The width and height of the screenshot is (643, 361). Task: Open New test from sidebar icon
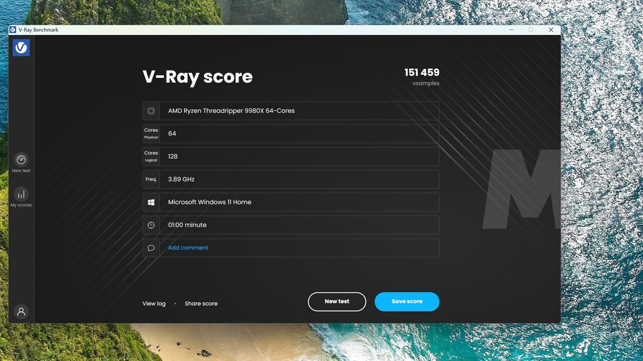21,160
